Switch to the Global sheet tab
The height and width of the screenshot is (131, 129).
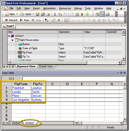point(15,123)
